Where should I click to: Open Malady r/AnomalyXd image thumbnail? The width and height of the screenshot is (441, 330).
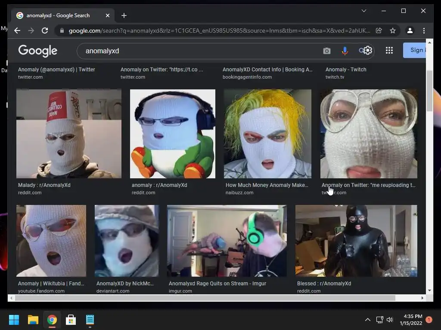(x=69, y=134)
